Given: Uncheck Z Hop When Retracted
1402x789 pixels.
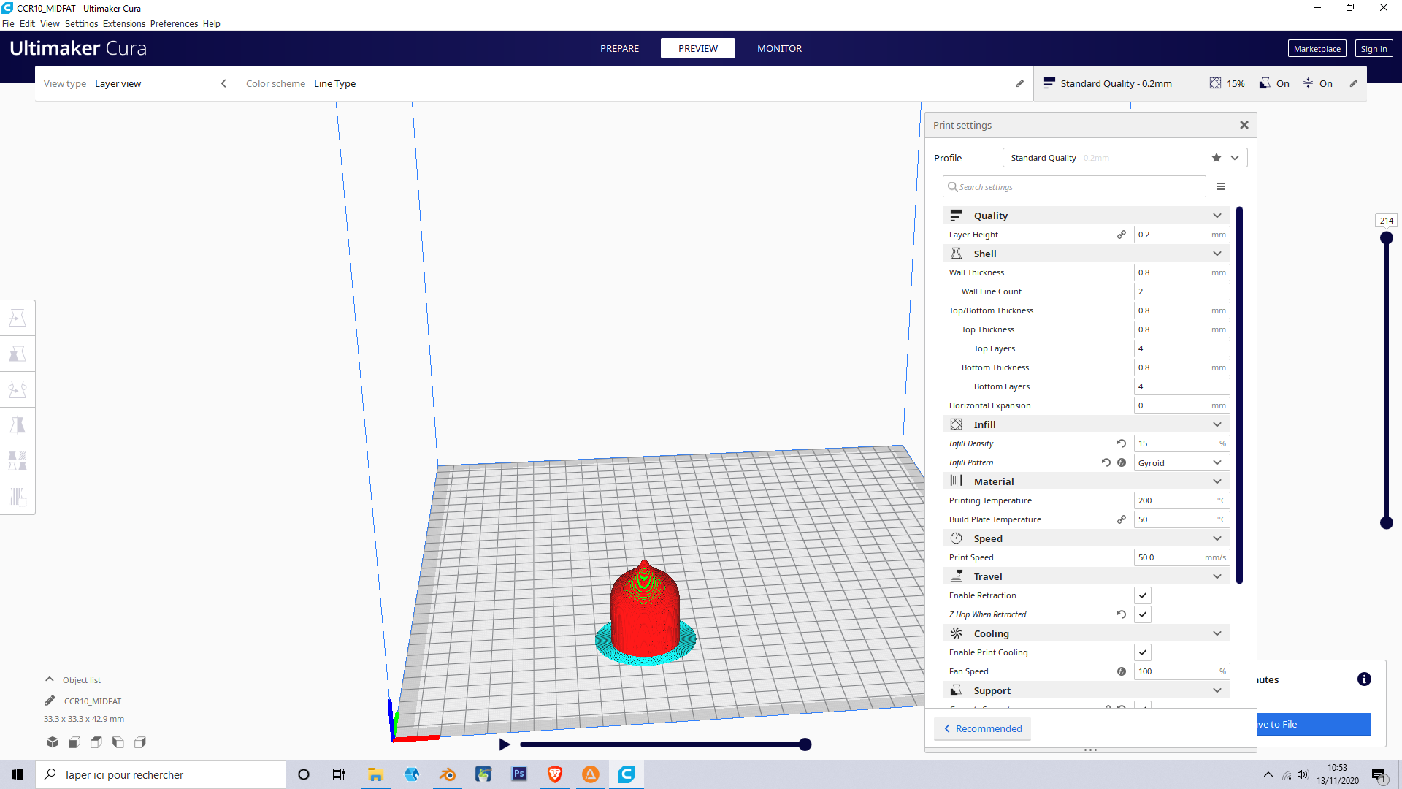Looking at the screenshot, I should click(x=1143, y=614).
